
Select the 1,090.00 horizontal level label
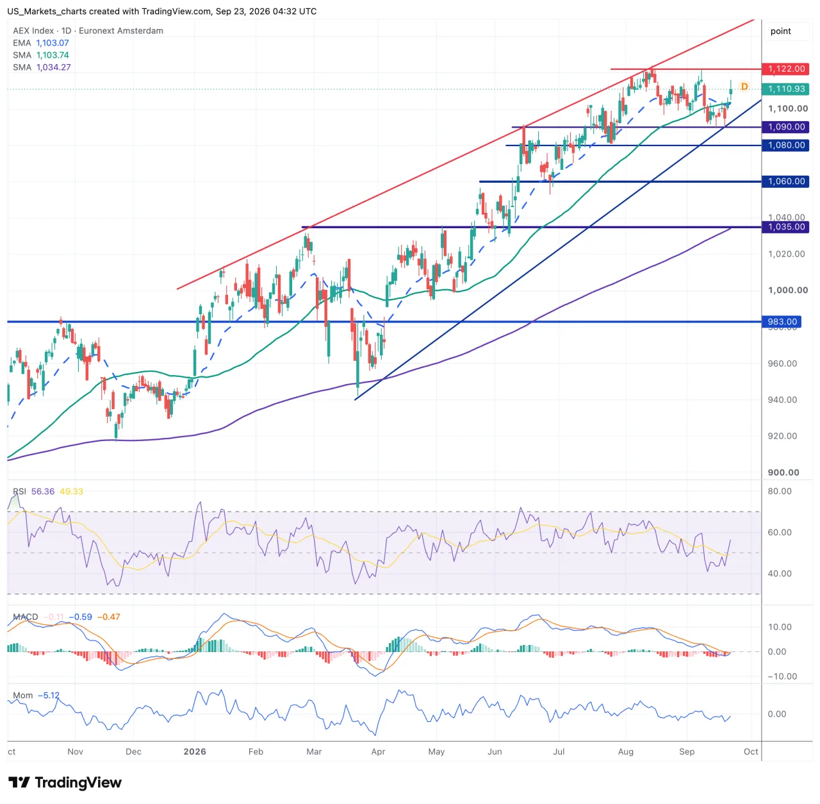[785, 127]
